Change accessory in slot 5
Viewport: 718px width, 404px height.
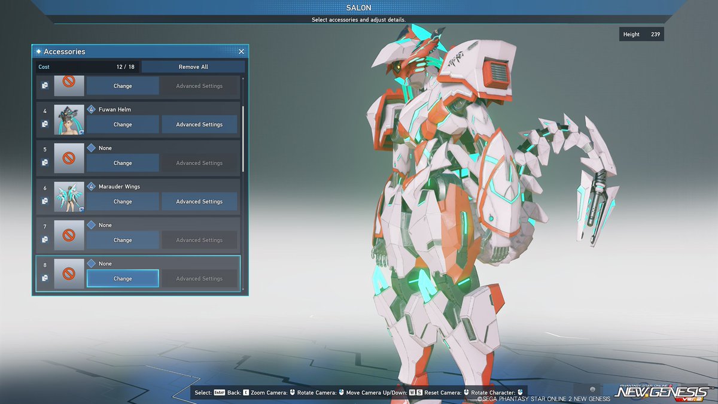pos(123,163)
